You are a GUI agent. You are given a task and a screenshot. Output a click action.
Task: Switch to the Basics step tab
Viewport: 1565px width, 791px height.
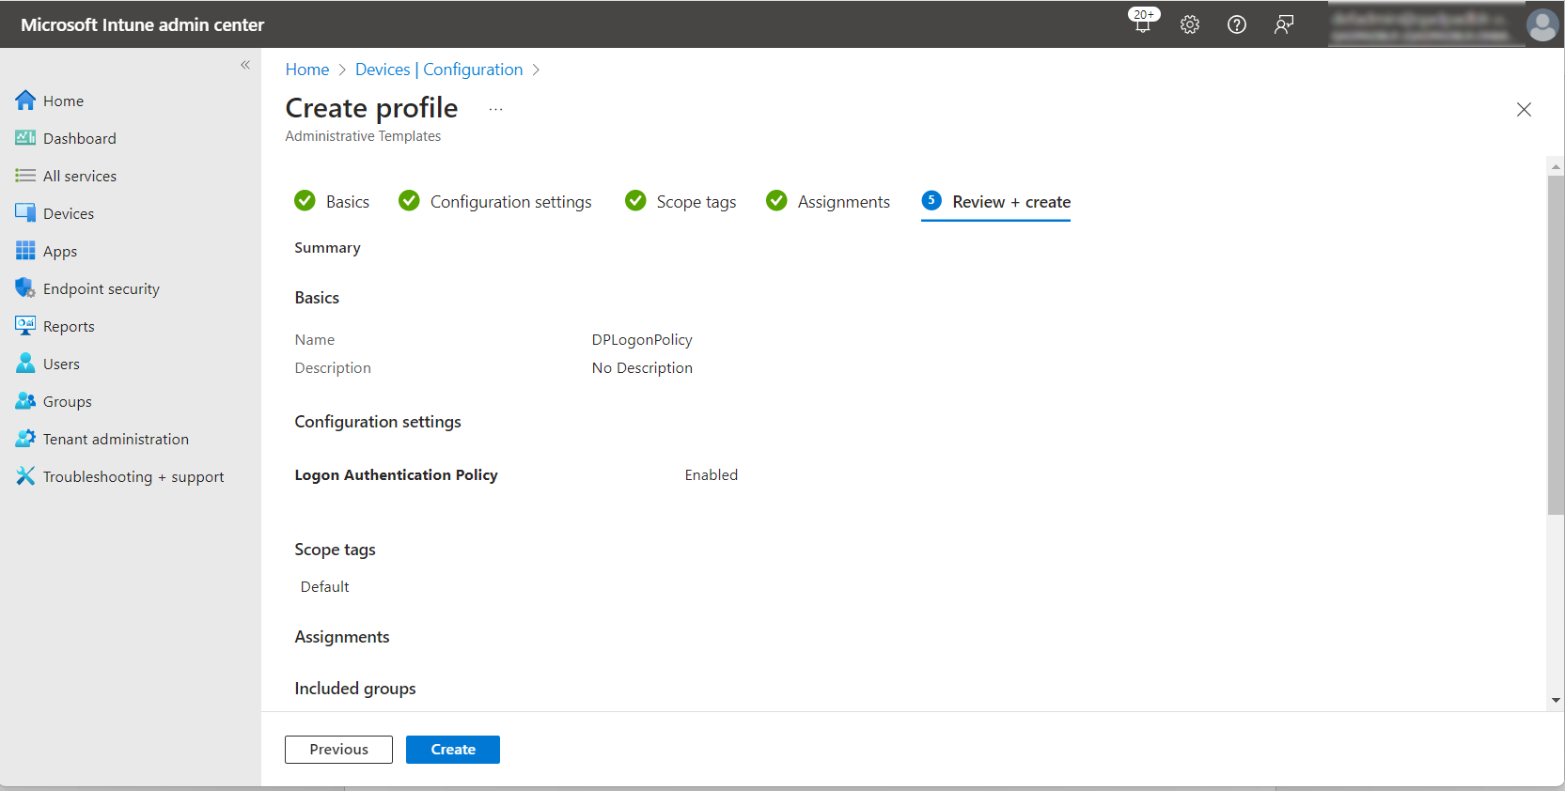[x=347, y=202]
